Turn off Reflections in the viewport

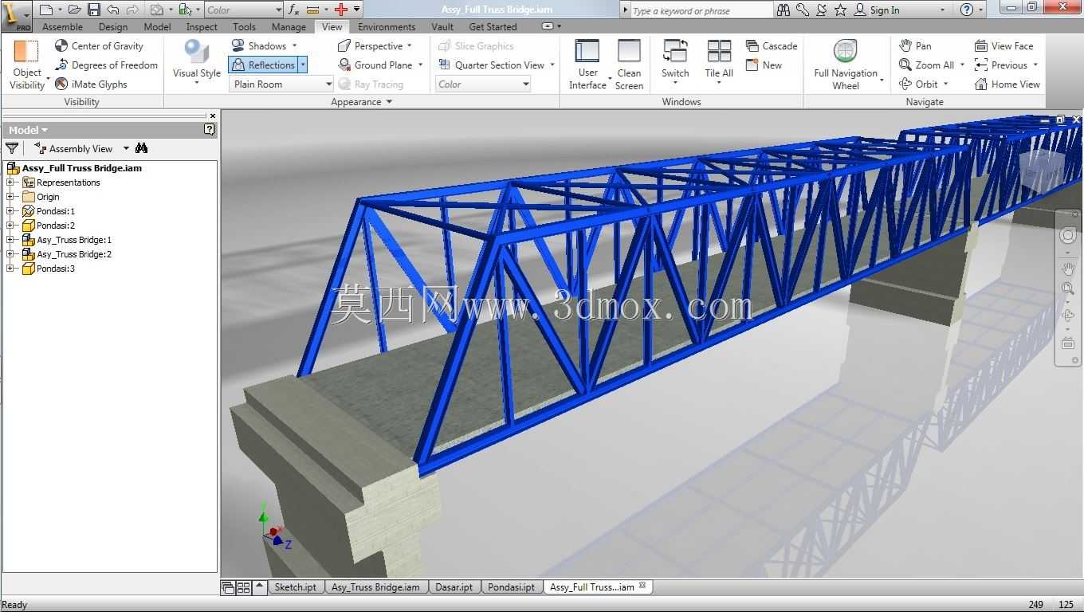coord(263,65)
